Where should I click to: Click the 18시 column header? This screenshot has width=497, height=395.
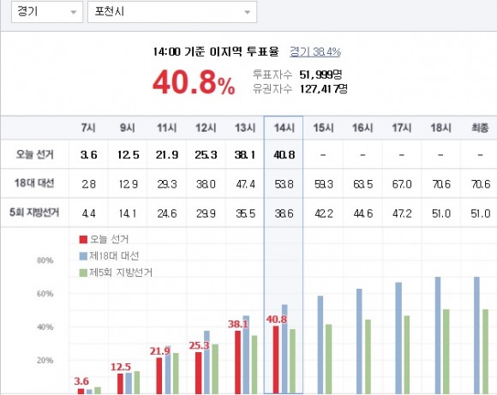click(440, 128)
